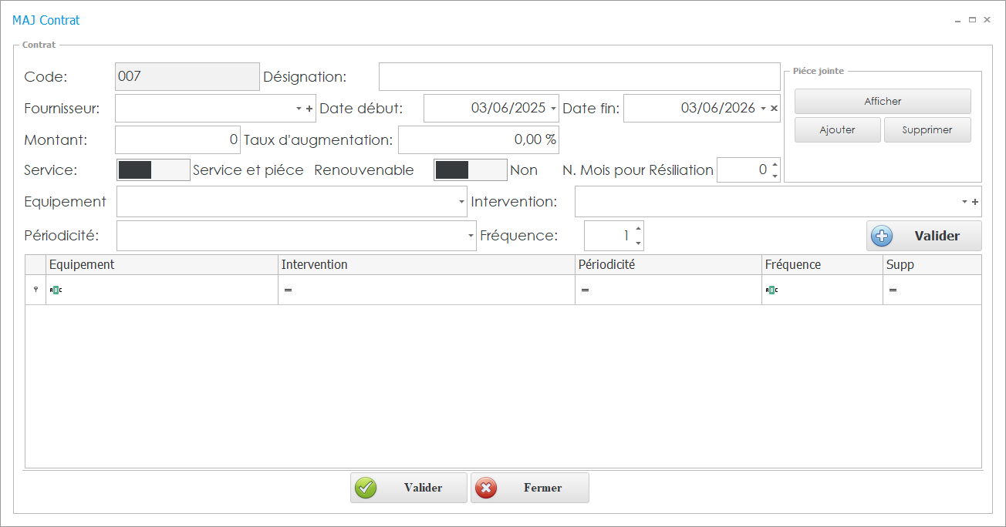The height and width of the screenshot is (527, 1006).
Task: Click inside the Désignation text field
Action: 579,76
